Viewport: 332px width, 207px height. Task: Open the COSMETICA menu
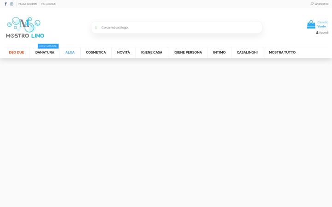pos(96,52)
